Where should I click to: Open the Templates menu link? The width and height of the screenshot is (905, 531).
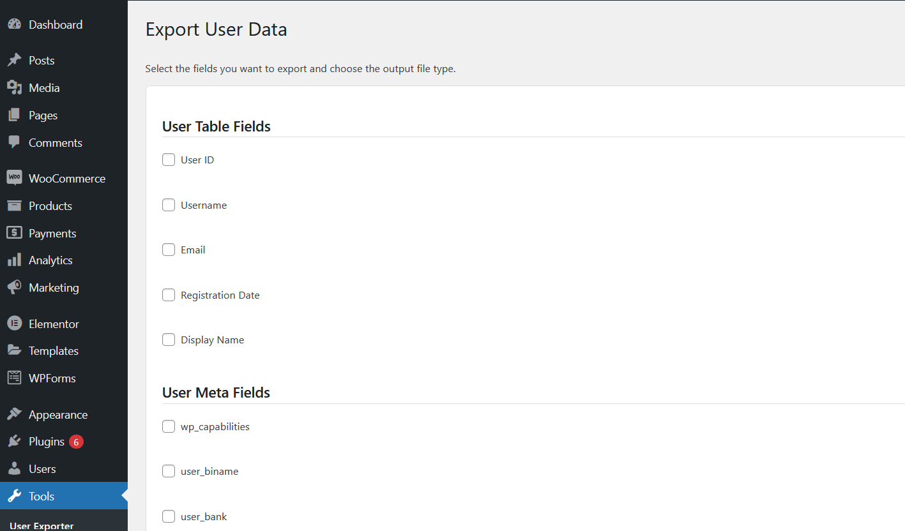53,351
